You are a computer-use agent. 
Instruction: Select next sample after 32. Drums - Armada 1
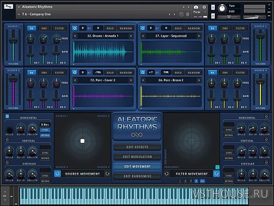tap(131, 36)
